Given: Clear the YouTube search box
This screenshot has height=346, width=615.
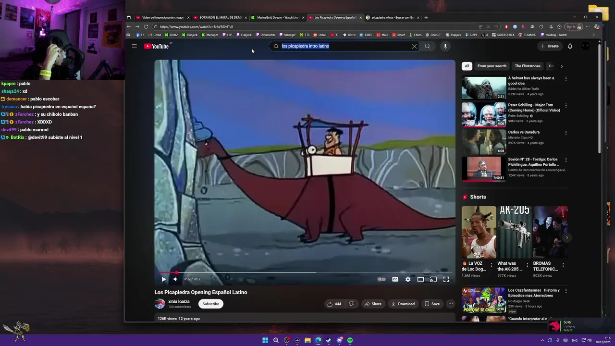Looking at the screenshot, I should click(x=414, y=46).
